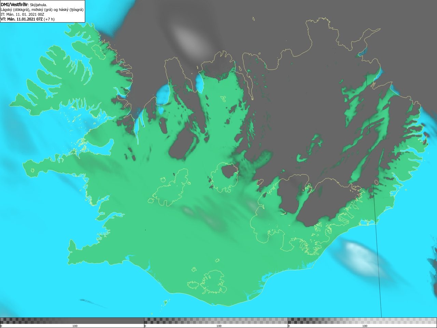
Task: Click the "DMI/Vestfirðir: Skýjahula." title text
Action: point(24,5)
